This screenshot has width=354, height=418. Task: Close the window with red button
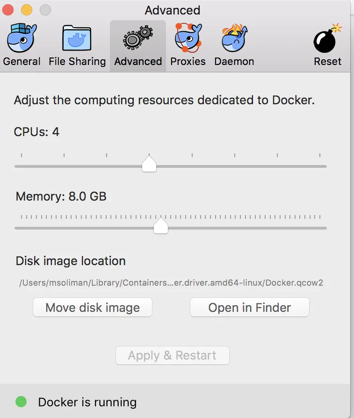pyautogui.click(x=8, y=10)
